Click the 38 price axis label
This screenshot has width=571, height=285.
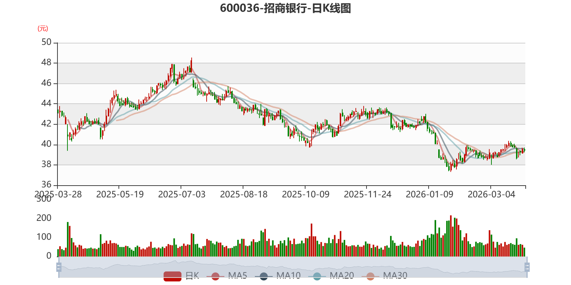pos(46,165)
